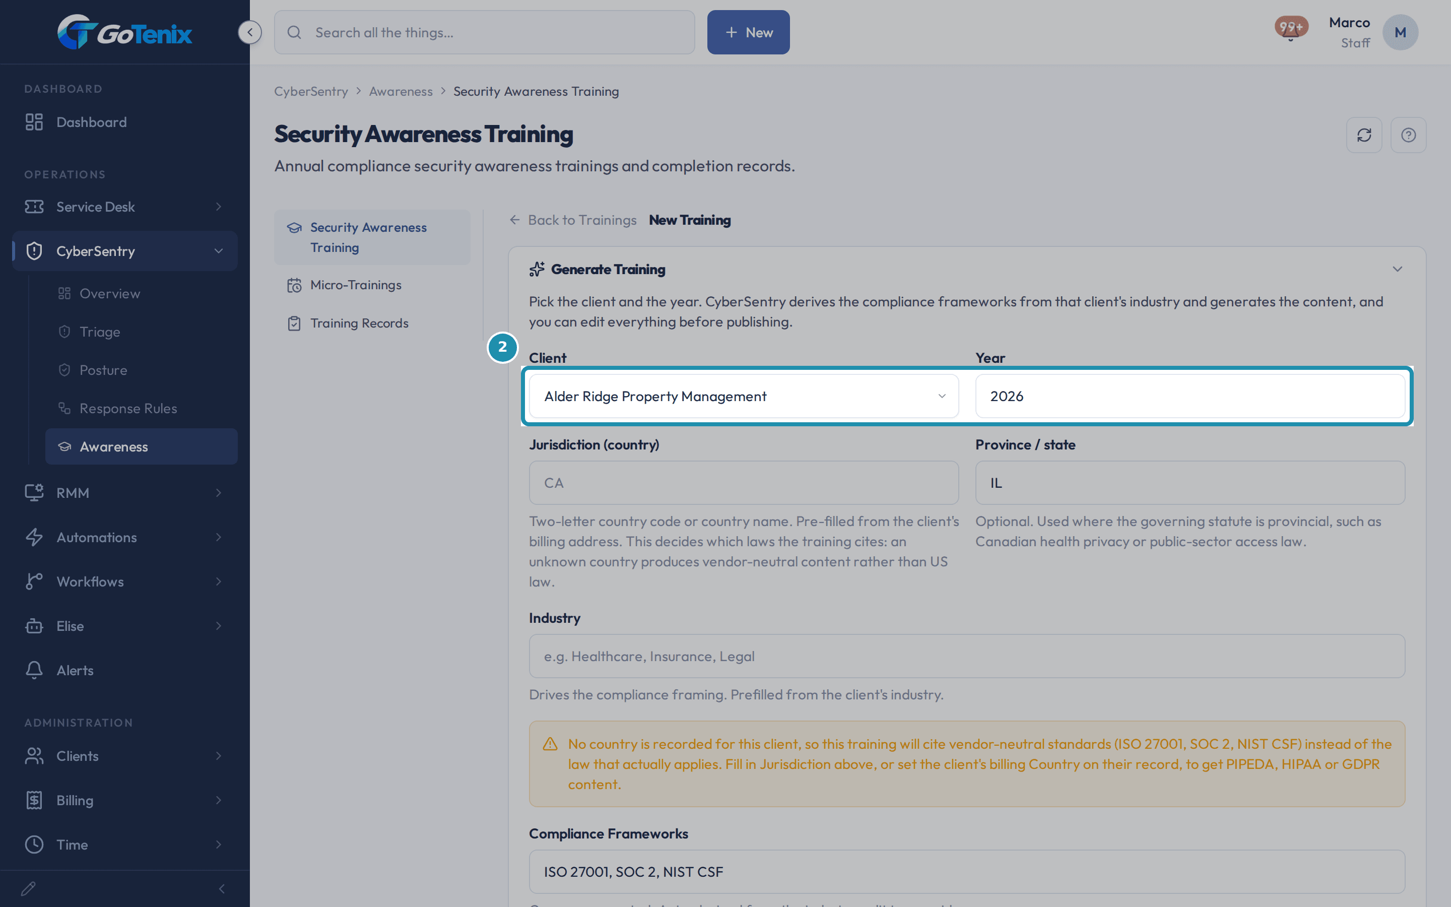Open the Response Rules submenu item
The width and height of the screenshot is (1451, 907).
click(x=142, y=409)
